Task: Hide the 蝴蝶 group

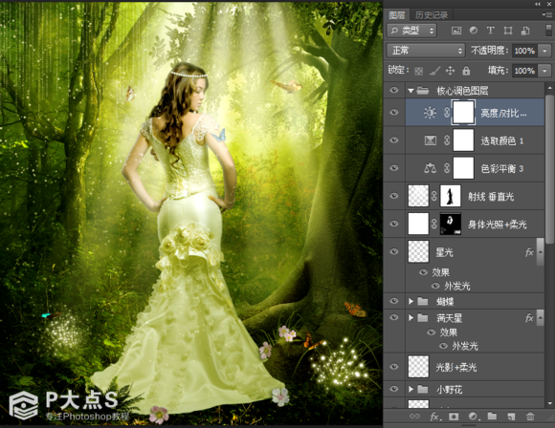Action: 394,301
